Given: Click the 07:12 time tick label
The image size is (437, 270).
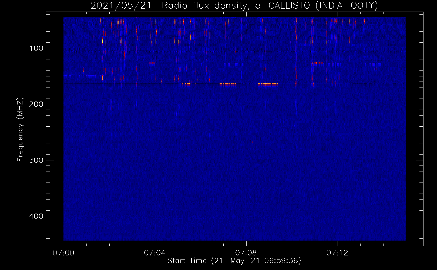Looking at the screenshot, I should click(337, 253).
